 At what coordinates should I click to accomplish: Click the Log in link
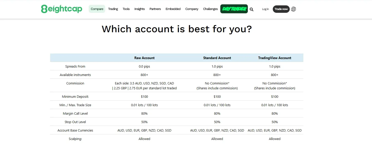click(265, 9)
